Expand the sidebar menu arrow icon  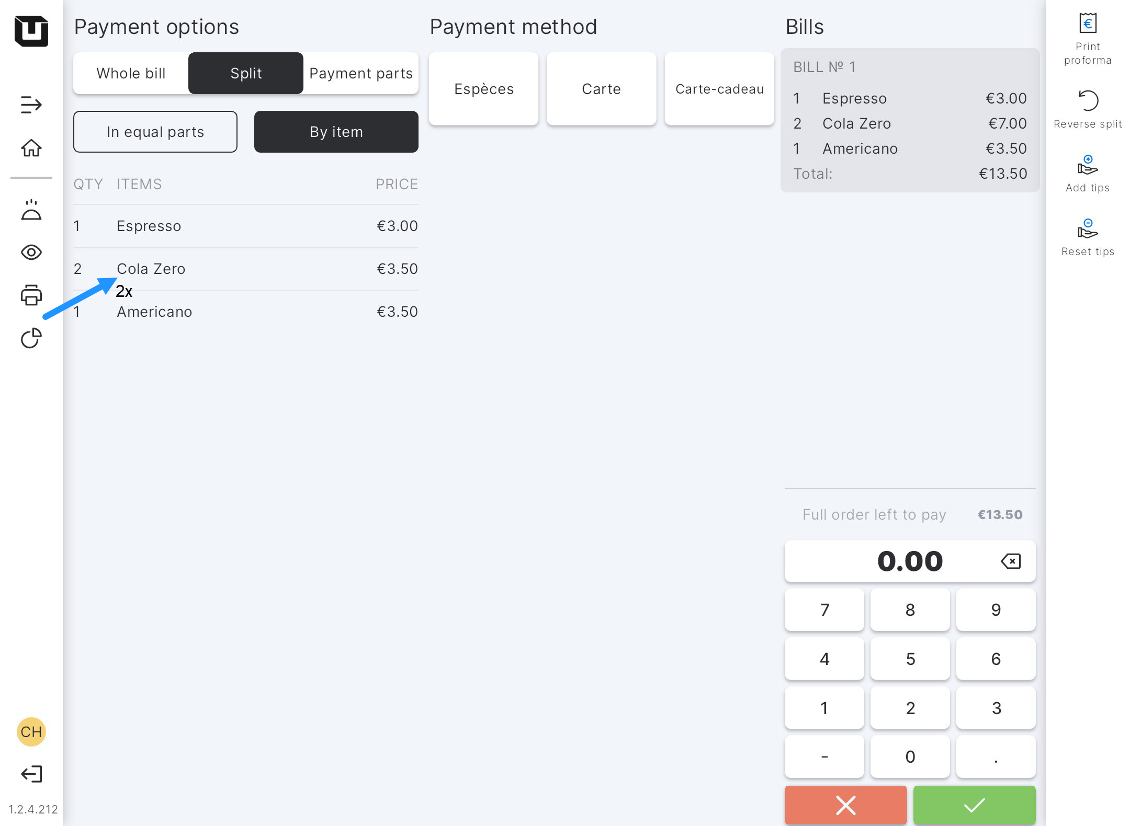(31, 105)
